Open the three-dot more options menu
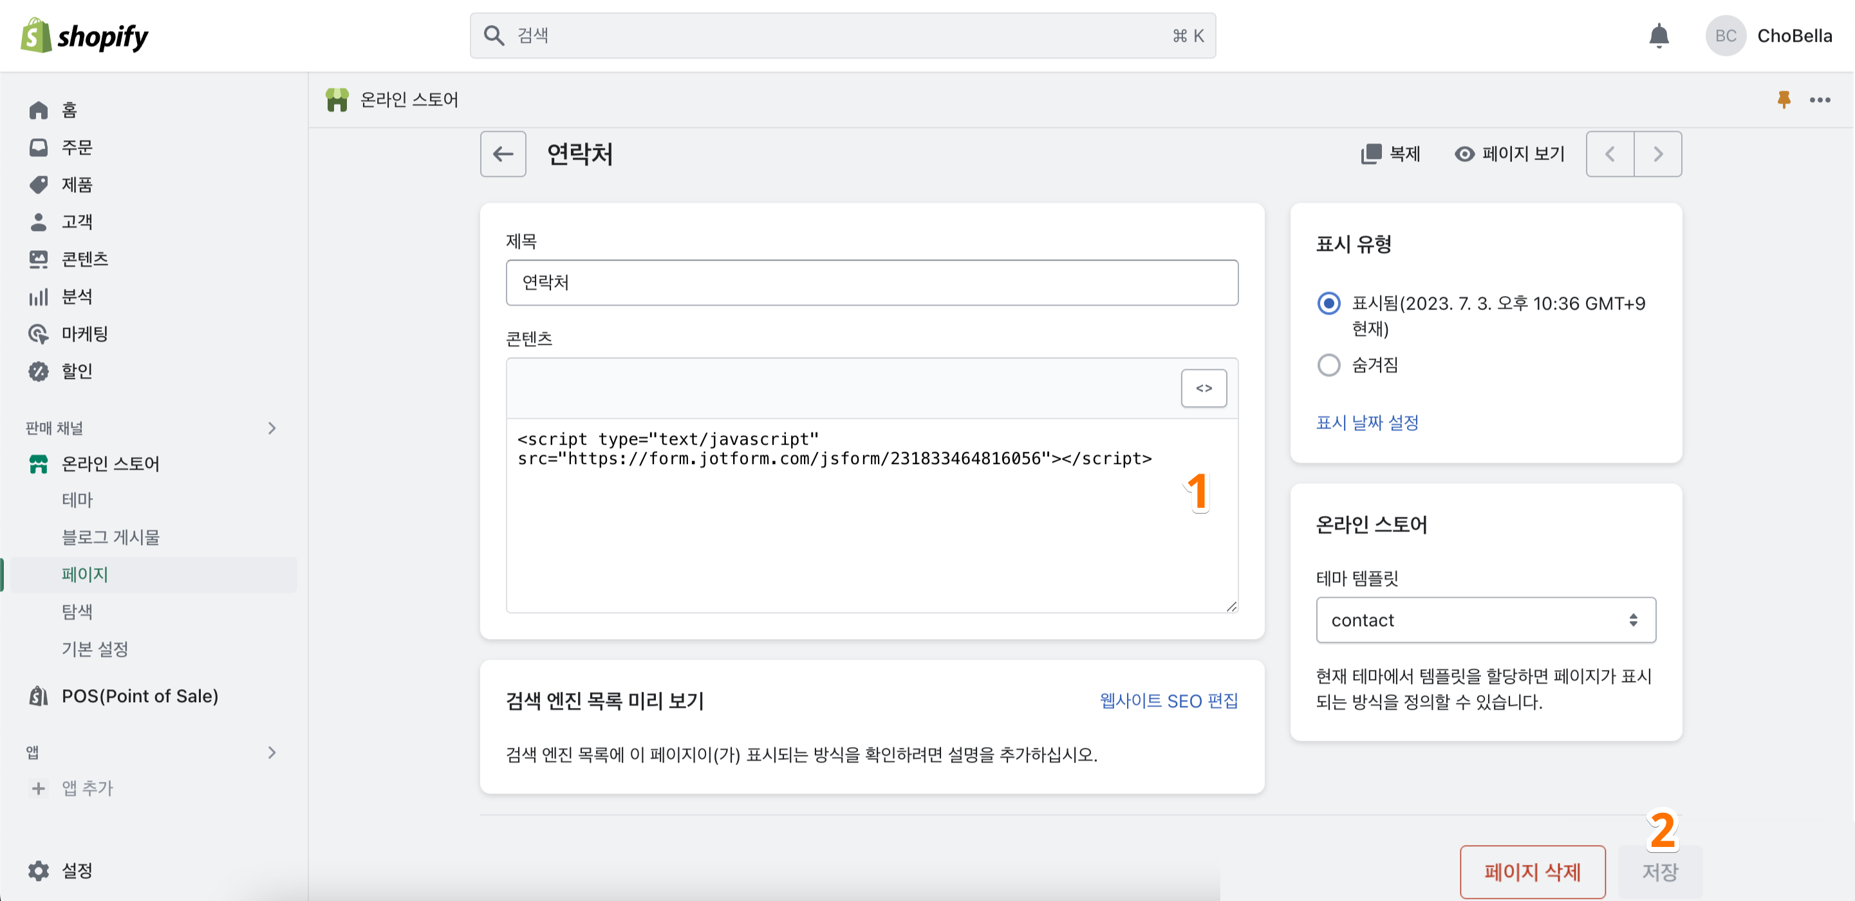The image size is (1855, 901). coord(1820,99)
